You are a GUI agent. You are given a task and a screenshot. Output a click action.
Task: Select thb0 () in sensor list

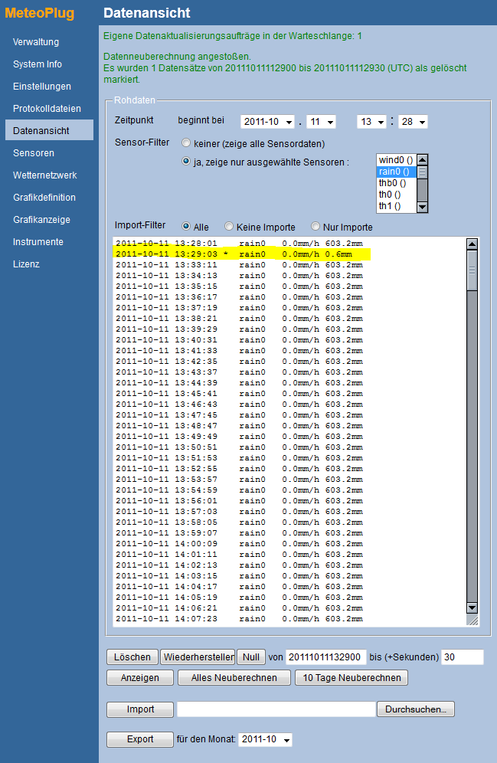(397, 183)
